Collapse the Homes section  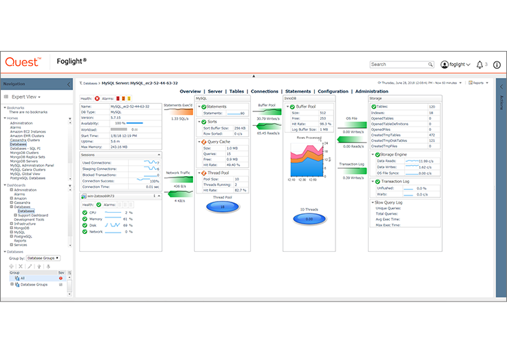coord(5,118)
